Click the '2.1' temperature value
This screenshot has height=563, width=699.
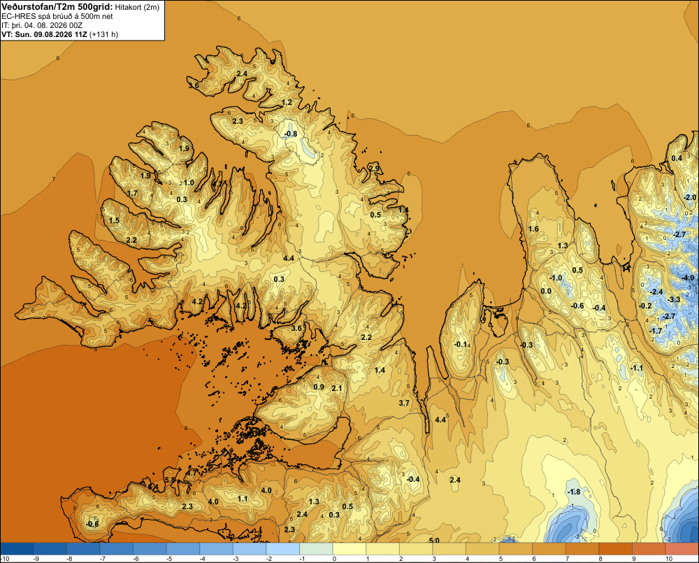[337, 388]
